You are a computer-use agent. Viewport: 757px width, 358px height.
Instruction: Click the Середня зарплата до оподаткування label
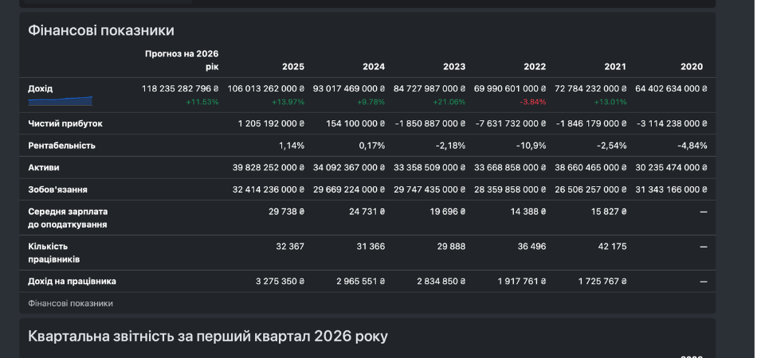(x=68, y=218)
